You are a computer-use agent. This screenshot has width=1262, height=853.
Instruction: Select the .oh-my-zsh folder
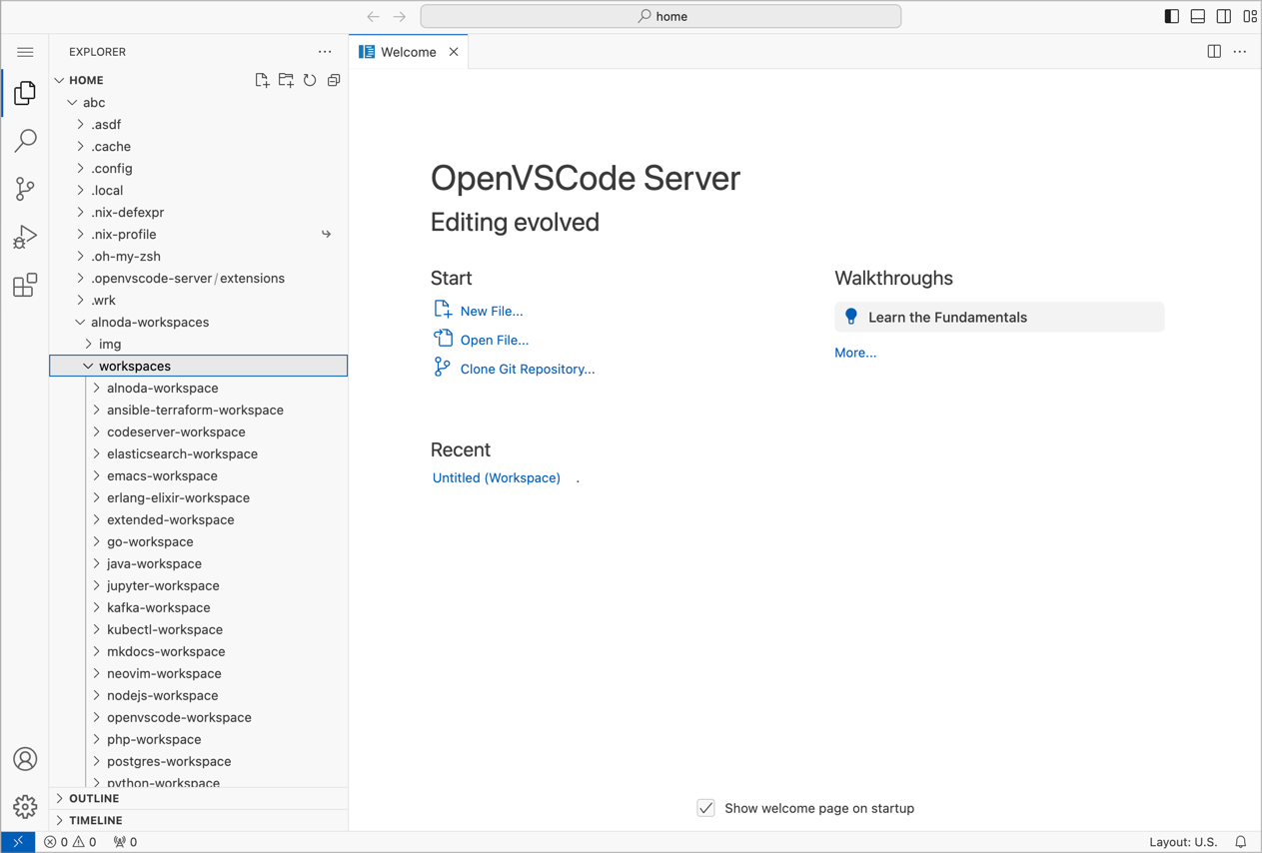click(199, 257)
